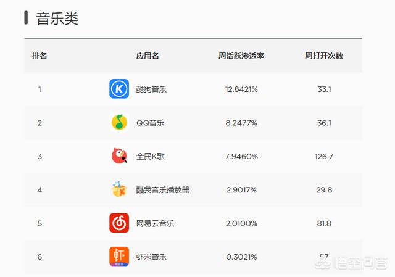Click the 全民K歌 parrot icon
Image resolution: width=395 pixels, height=277 pixels.
point(119,156)
